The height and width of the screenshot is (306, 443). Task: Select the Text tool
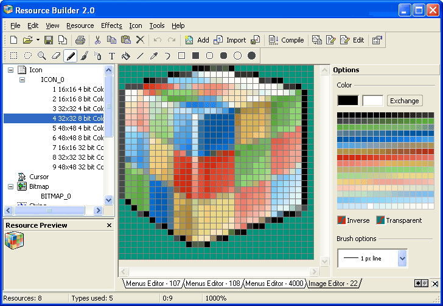pos(112,56)
